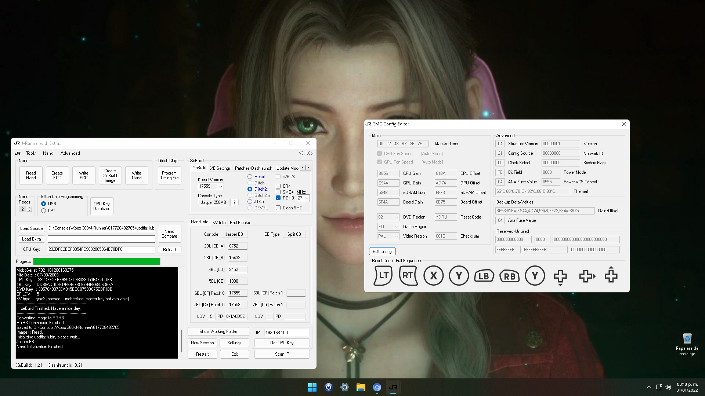Open the DVD Region dropdown
Screen dimensions: 705x396
click(x=397, y=217)
